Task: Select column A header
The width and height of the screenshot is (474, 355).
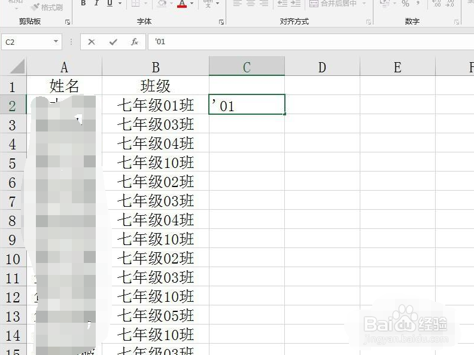Action: point(65,67)
